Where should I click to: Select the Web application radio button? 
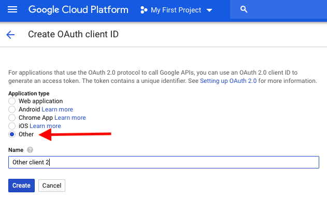(x=12, y=101)
